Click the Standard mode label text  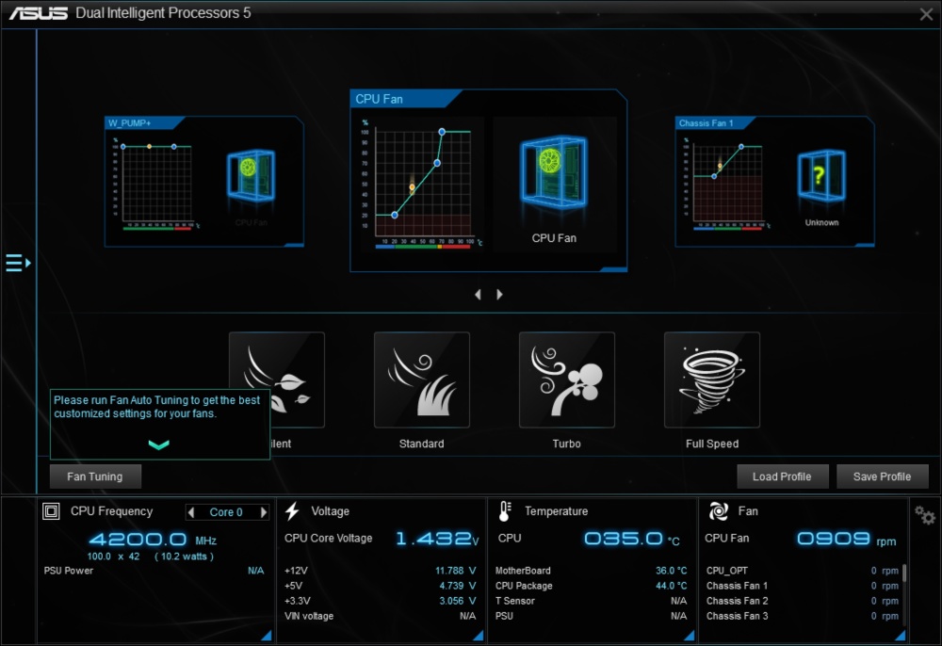[422, 444]
